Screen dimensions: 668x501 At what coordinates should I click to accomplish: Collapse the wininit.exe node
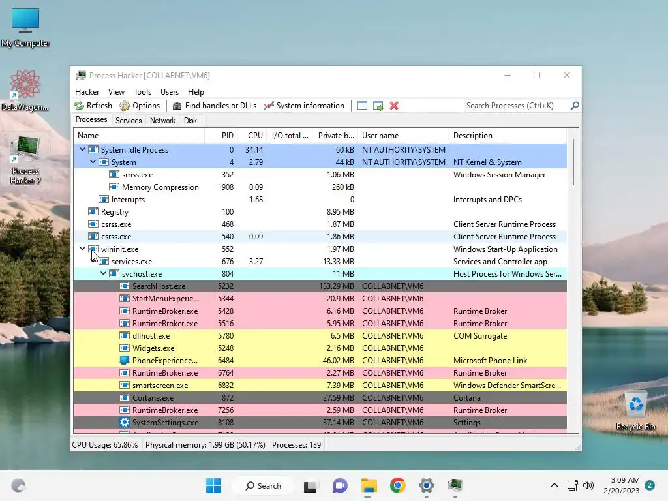point(82,249)
